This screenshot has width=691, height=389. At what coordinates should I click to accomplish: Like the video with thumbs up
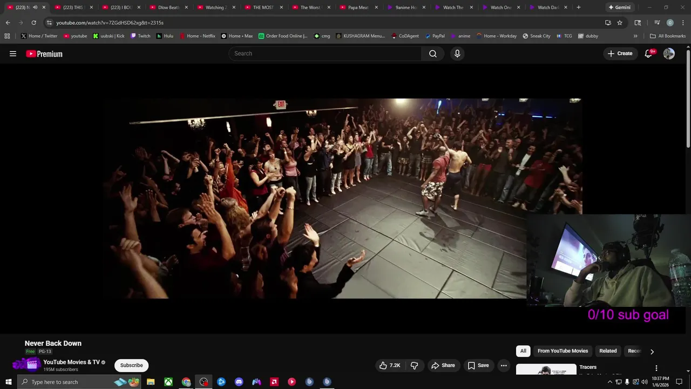point(390,366)
